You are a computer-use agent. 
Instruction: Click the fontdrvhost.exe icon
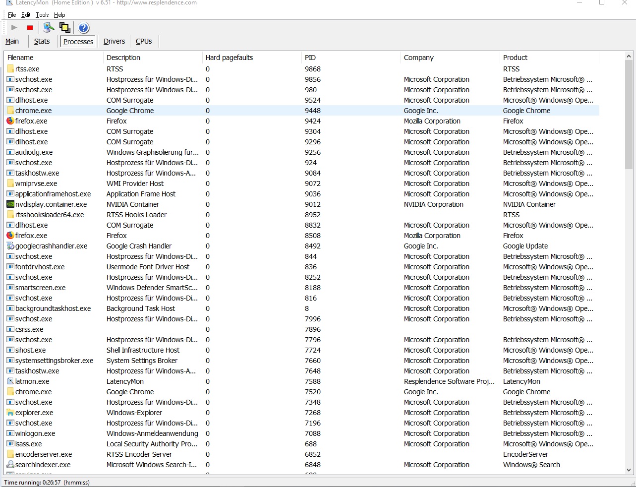point(10,267)
